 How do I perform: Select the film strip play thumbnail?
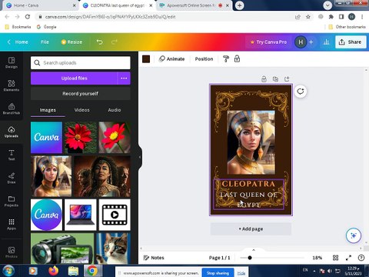115,215
